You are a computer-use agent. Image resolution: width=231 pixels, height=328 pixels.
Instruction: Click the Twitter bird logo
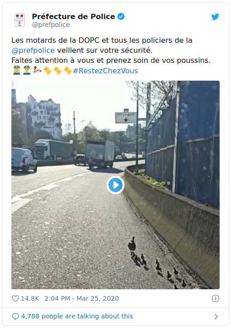click(215, 16)
